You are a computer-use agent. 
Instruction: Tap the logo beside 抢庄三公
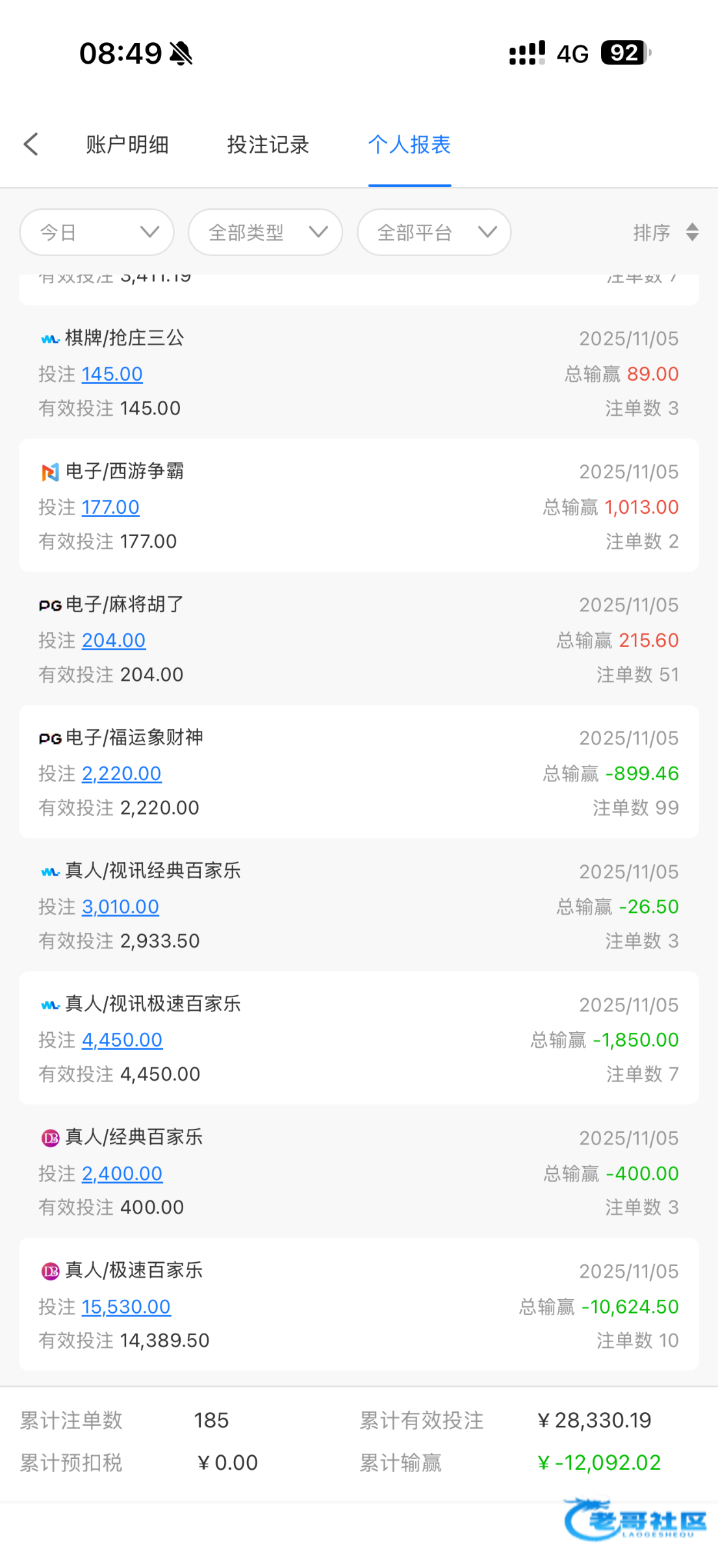(50, 339)
